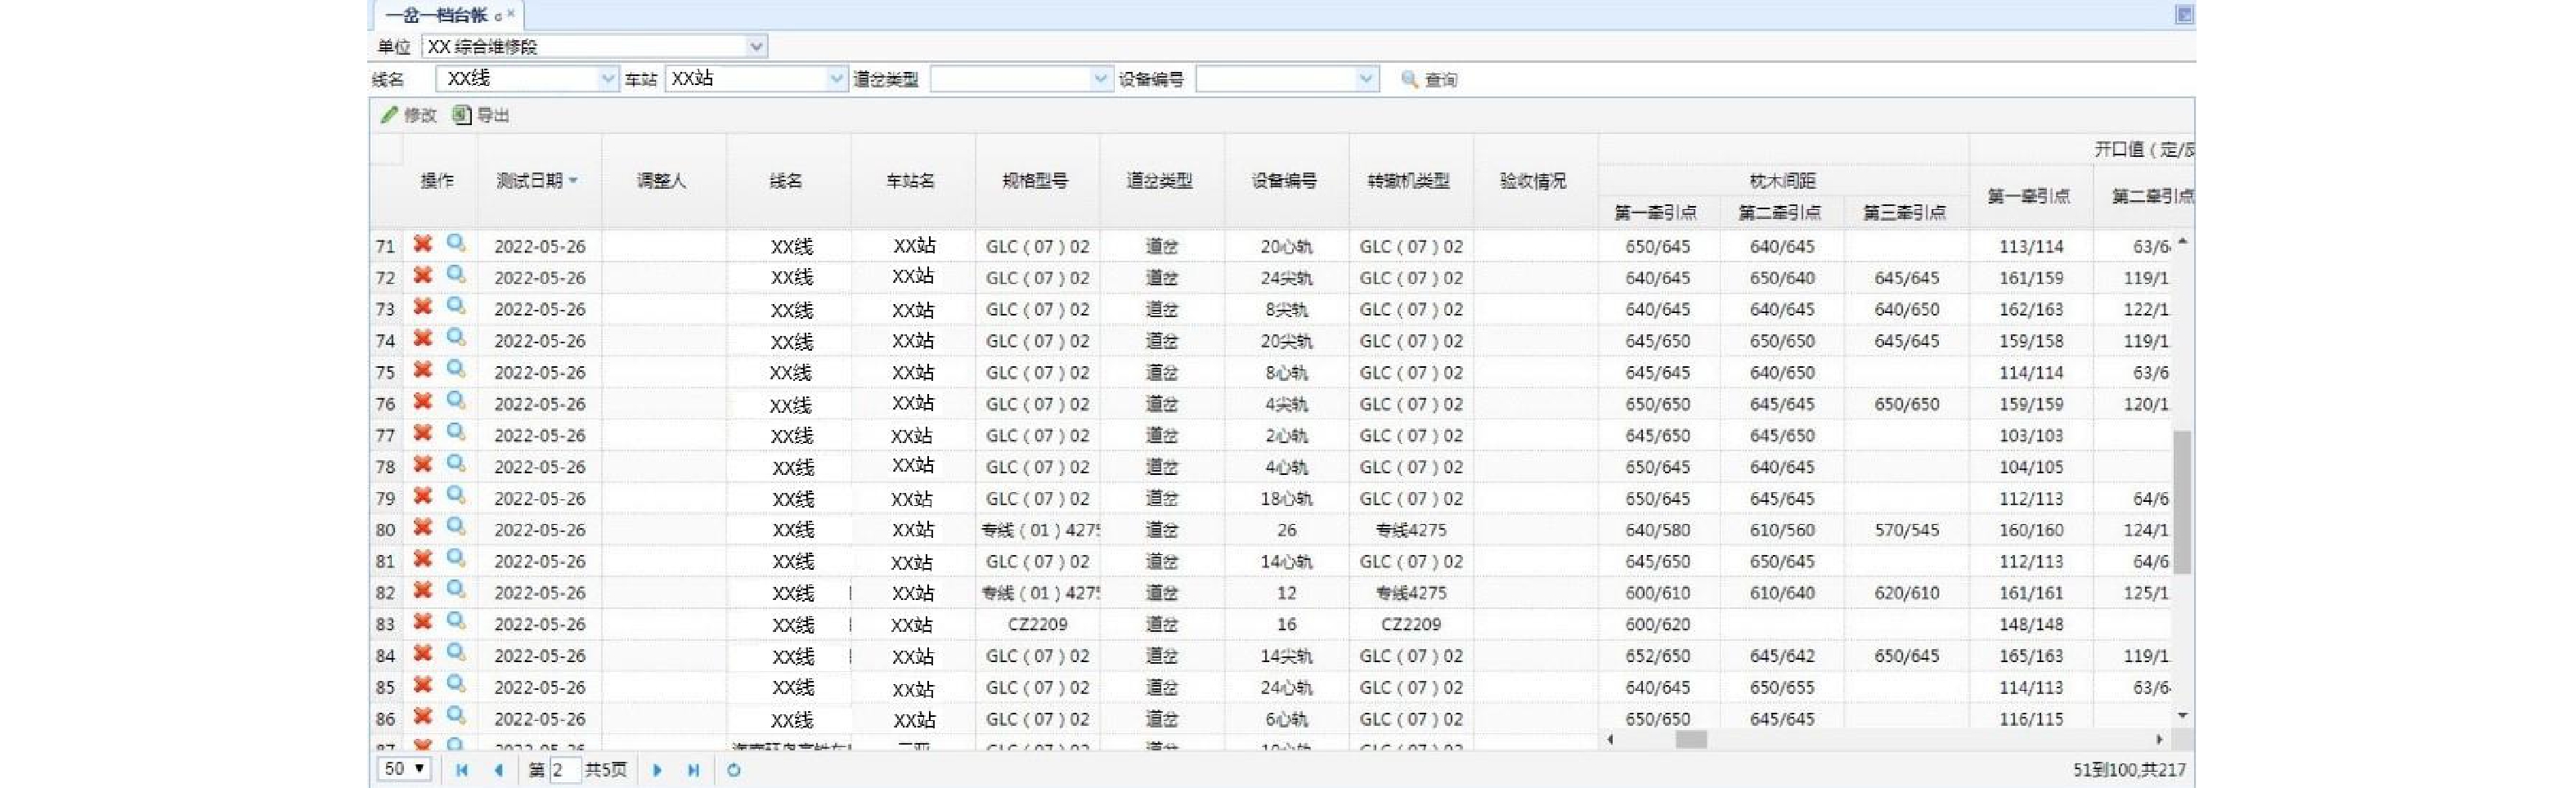The height and width of the screenshot is (788, 2576).
Task: Change the page size selector showing 50
Action: click(404, 769)
